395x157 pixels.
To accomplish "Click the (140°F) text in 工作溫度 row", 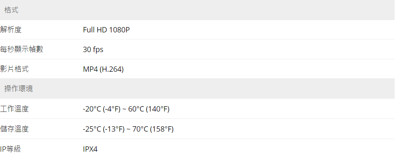I will [158, 109].
